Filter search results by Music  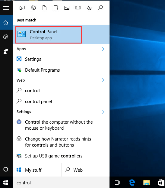click(x=89, y=8)
